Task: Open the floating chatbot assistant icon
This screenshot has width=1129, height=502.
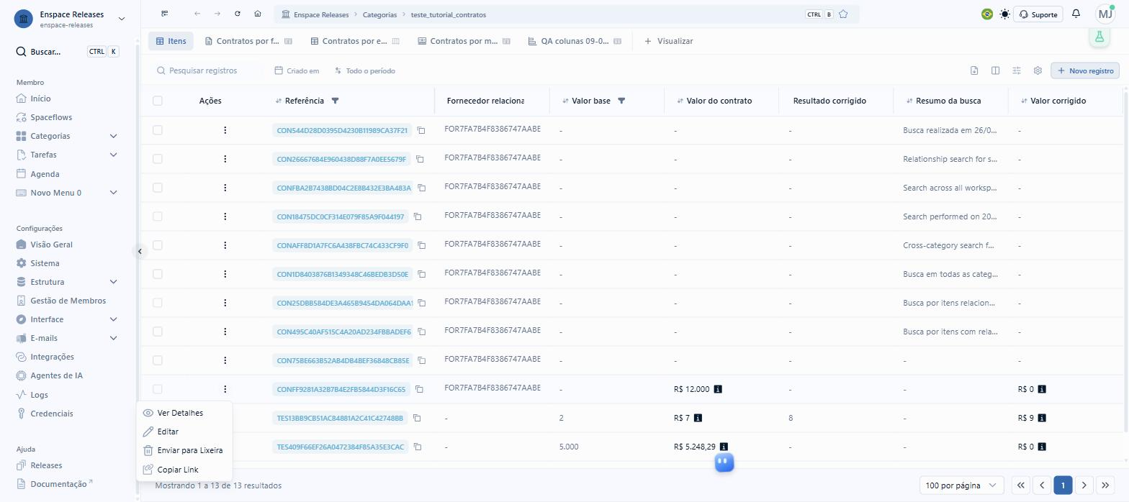Action: click(x=724, y=462)
